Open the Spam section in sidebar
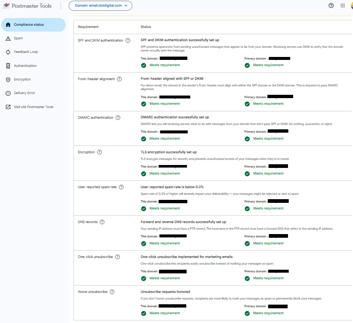Image resolution: width=353 pixels, height=323 pixels. click(x=18, y=38)
